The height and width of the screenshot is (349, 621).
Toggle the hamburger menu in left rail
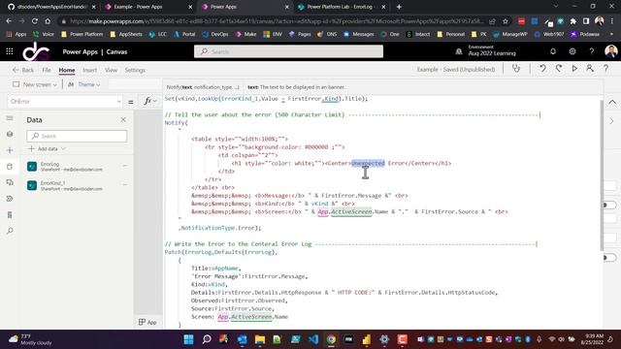(10, 118)
